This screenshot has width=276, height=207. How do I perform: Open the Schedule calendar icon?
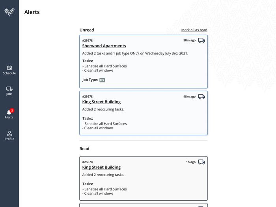tap(9, 68)
